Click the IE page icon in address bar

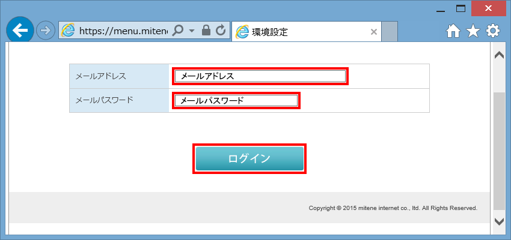point(68,31)
